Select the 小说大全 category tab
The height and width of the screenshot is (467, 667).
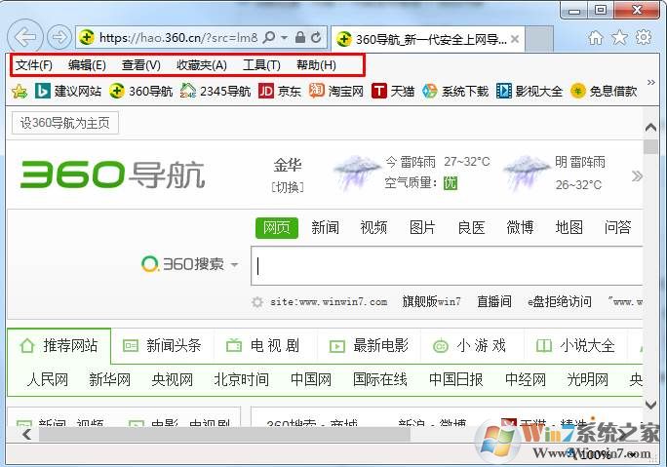pos(576,346)
